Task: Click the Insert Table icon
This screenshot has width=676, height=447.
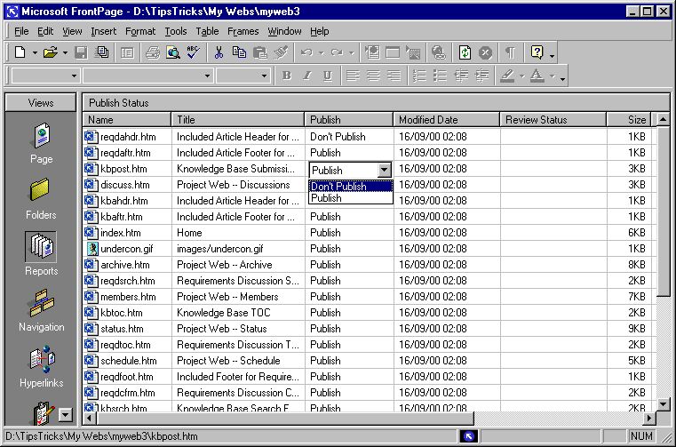Action: coord(393,52)
